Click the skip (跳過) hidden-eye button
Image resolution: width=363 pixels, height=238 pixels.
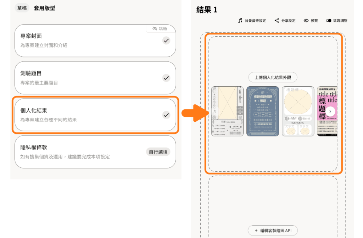[160, 28]
